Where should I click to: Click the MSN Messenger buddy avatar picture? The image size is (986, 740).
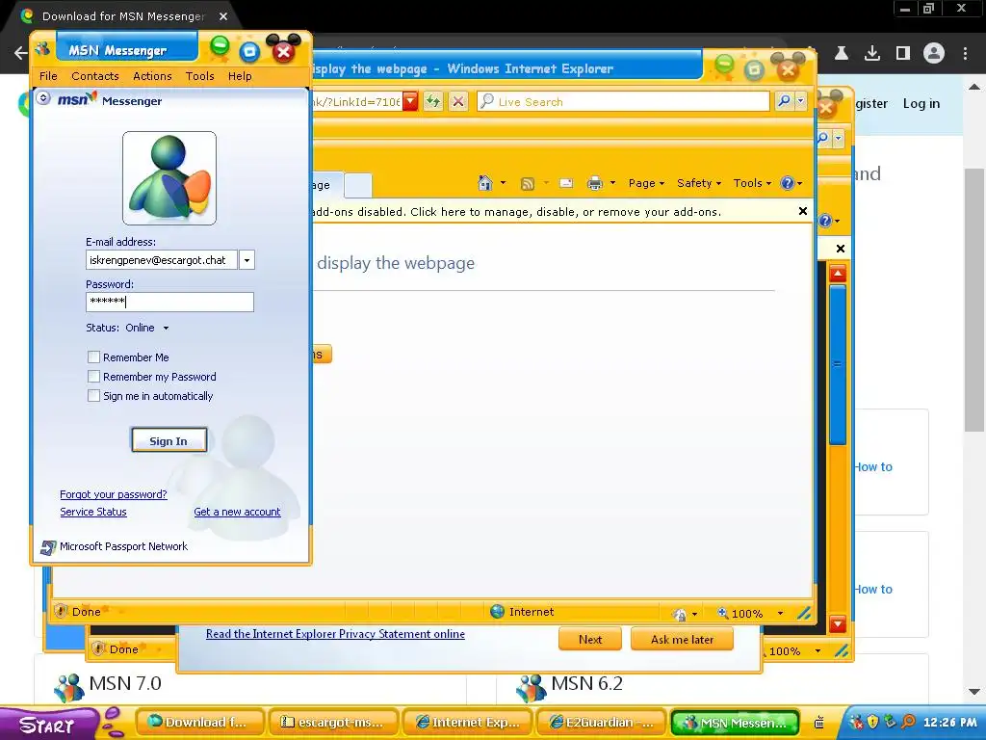coord(169,178)
